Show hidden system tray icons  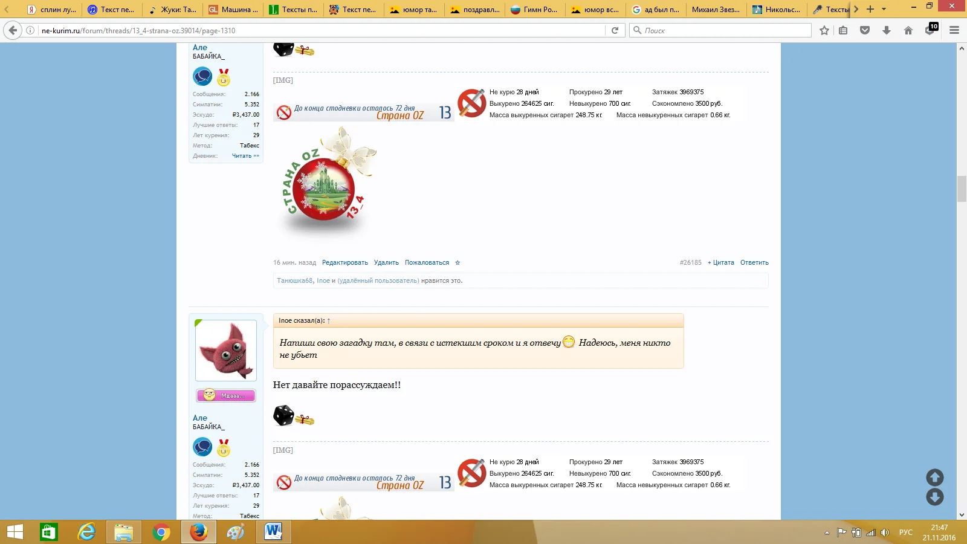click(827, 533)
